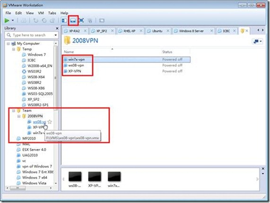Click the green Power On play button
Viewport: 270px width, 203px height.
[7, 21]
